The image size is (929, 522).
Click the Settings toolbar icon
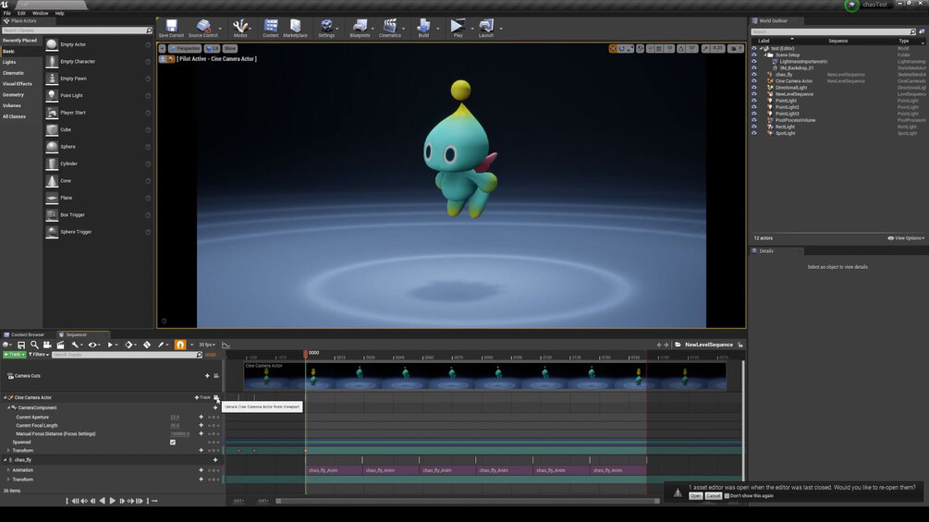point(326,26)
